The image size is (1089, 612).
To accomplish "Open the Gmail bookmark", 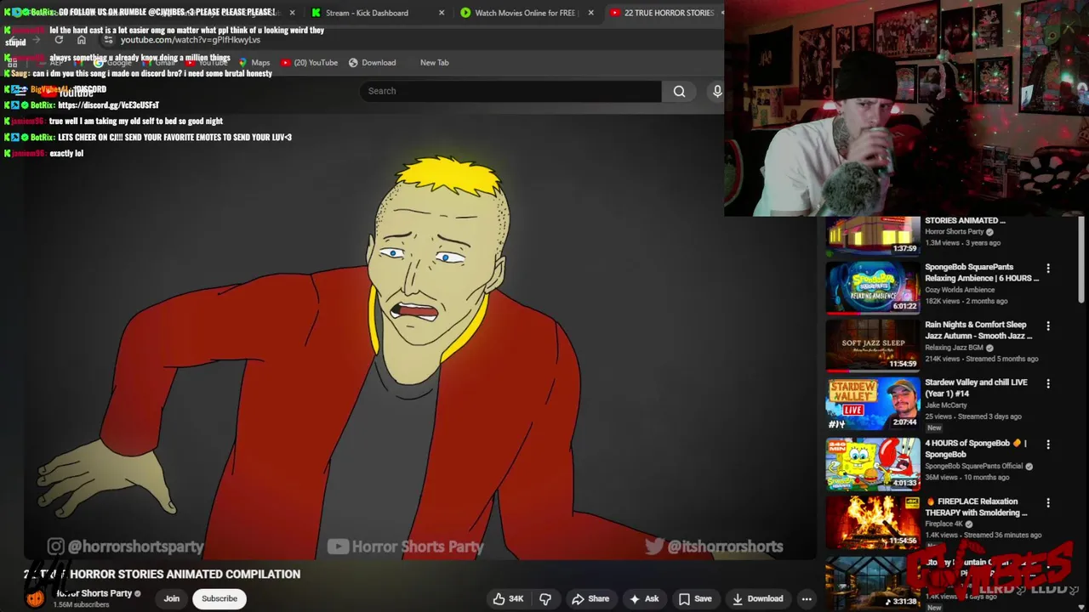I will [x=160, y=62].
